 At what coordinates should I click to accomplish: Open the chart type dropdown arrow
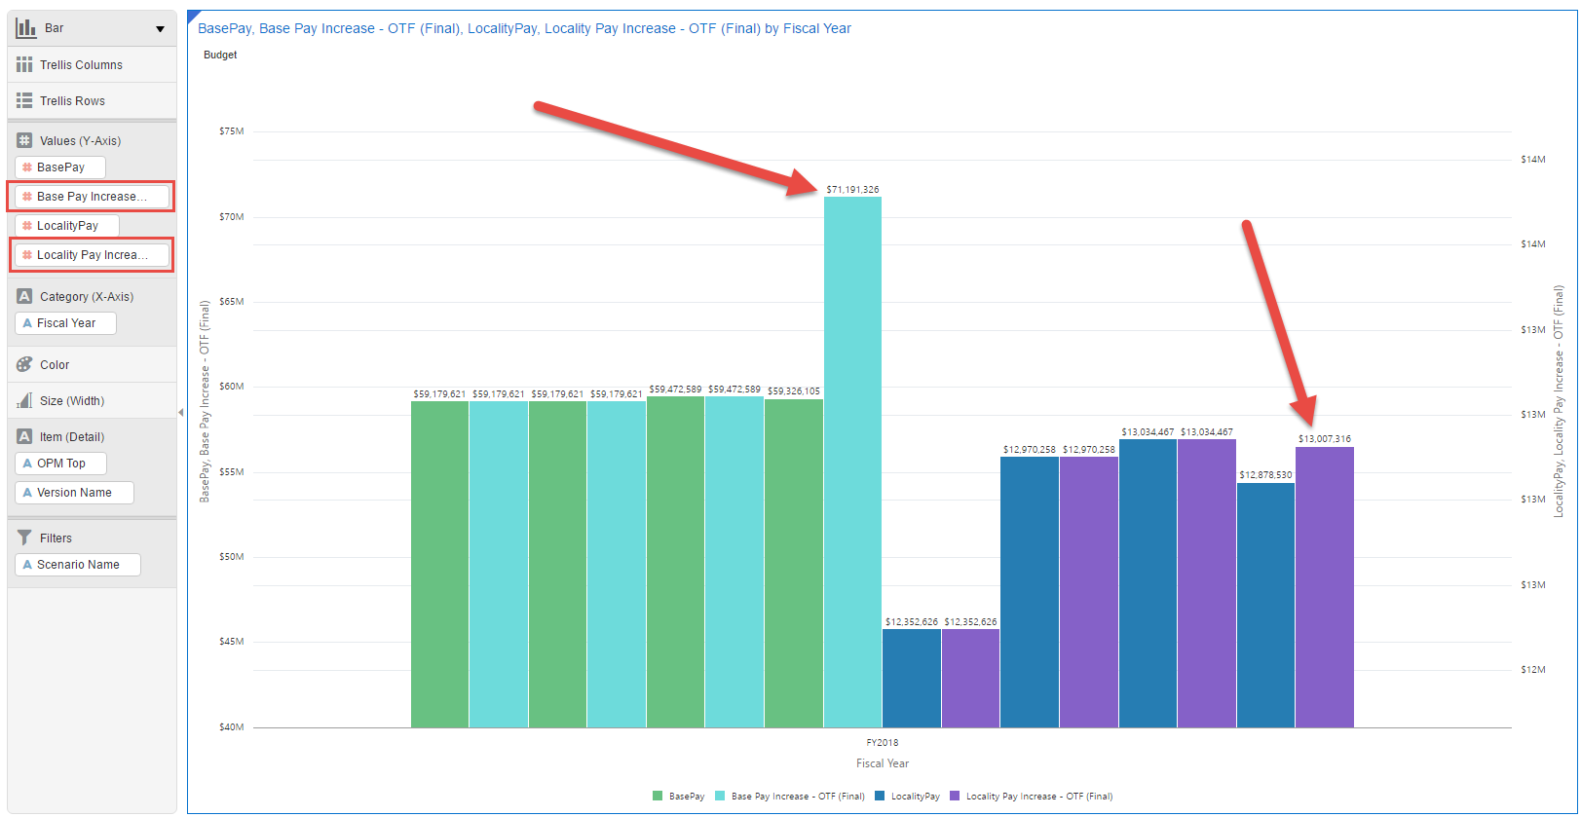(160, 29)
